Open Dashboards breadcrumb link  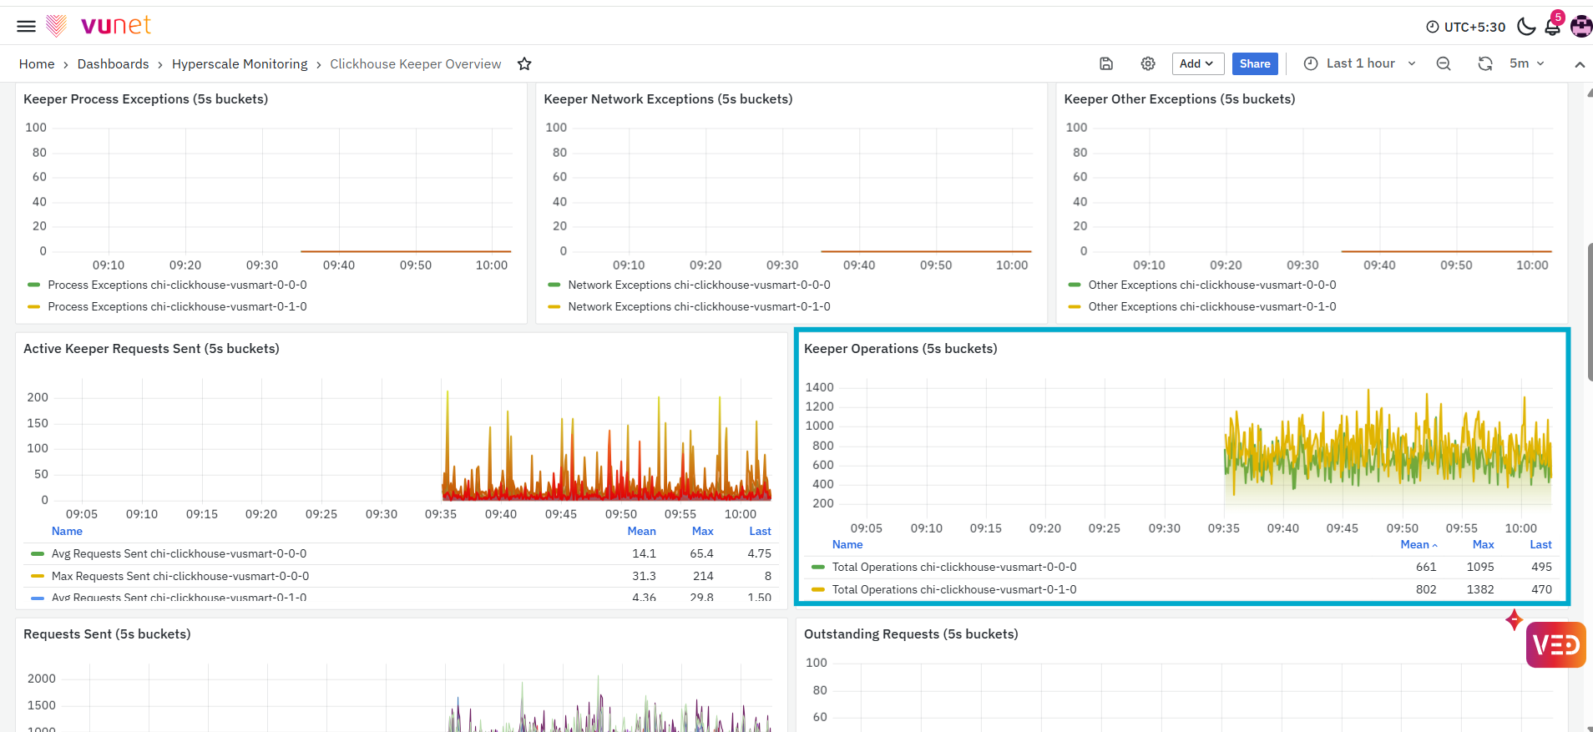113,64
